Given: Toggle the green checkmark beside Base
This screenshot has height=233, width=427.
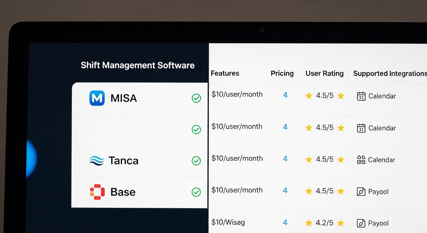Looking at the screenshot, I should (196, 192).
